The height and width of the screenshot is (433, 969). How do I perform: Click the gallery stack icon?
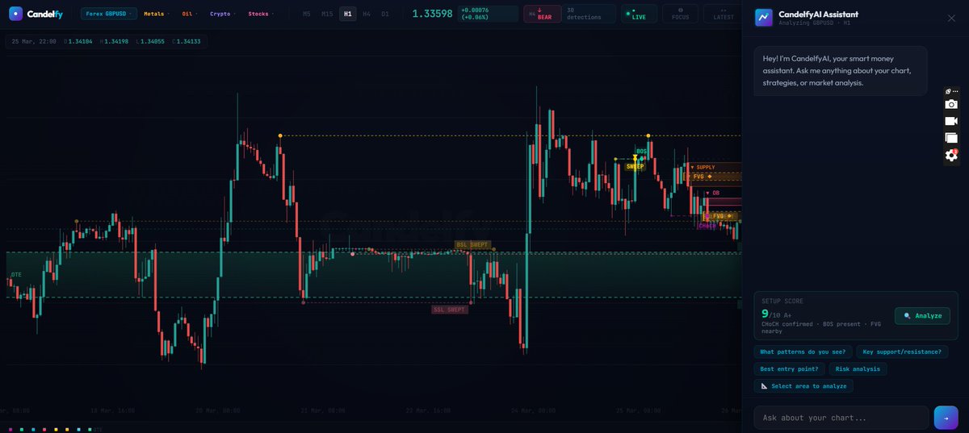951,138
